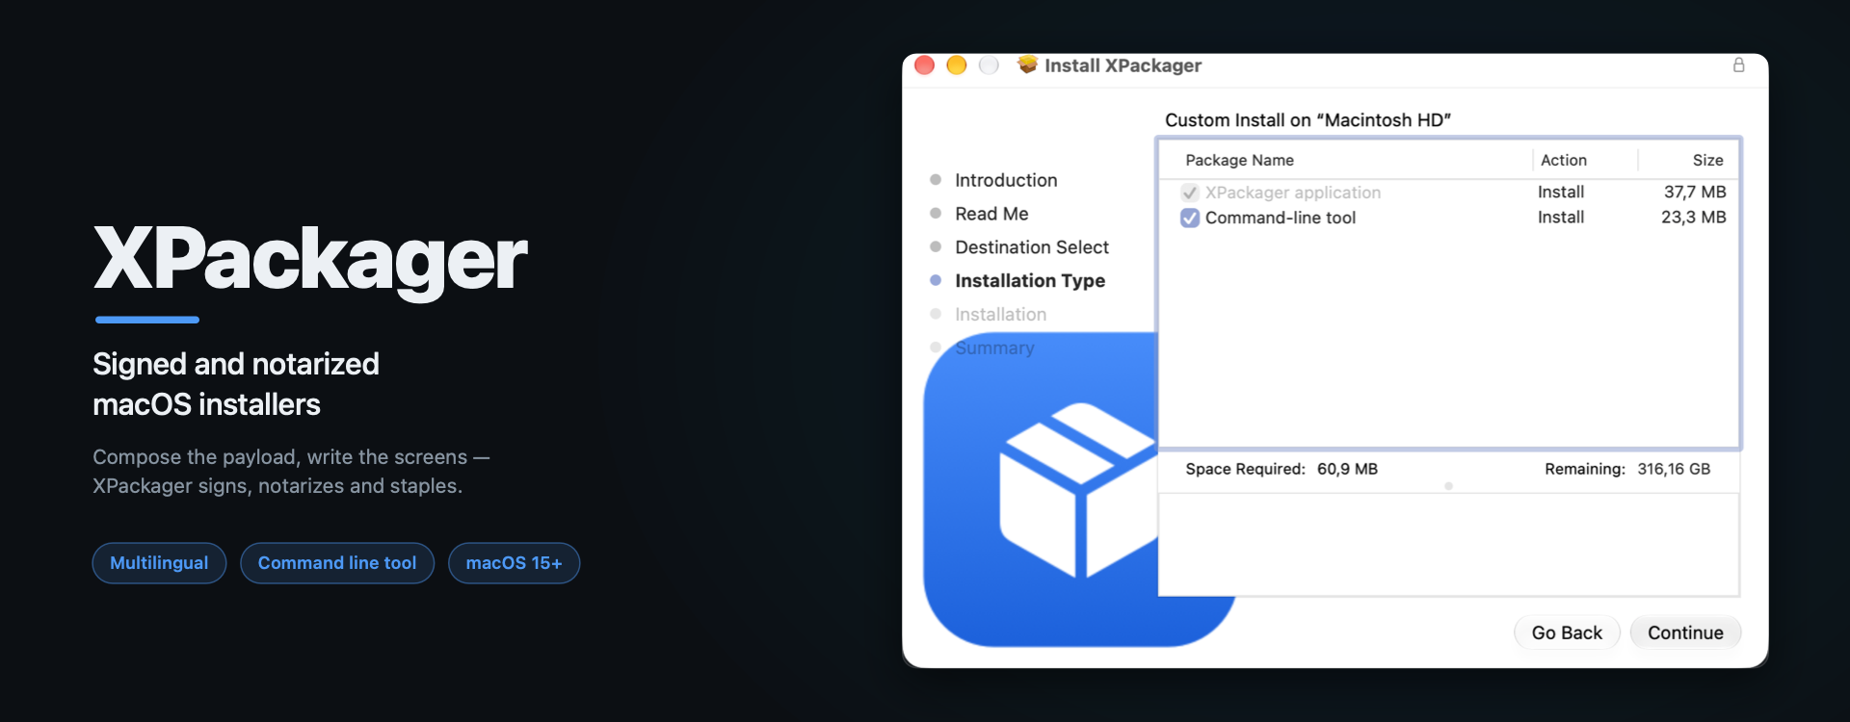Uncheck the Command-line tool checkbox
This screenshot has width=1850, height=722.
tap(1190, 218)
